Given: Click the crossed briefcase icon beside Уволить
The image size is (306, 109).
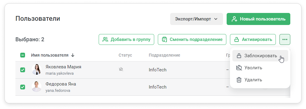Looking at the screenshot, I should click(239, 68).
